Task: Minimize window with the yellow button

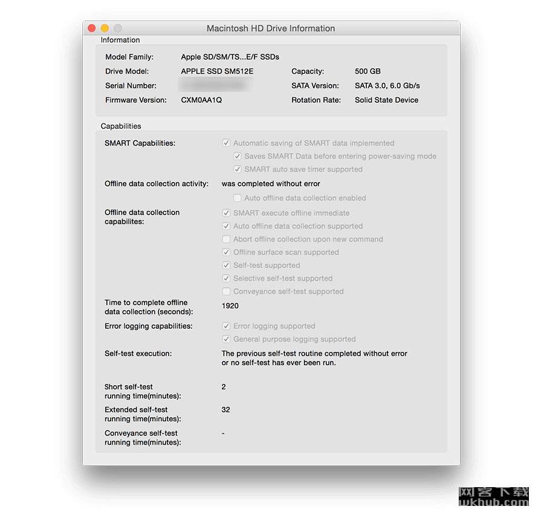Action: point(105,28)
